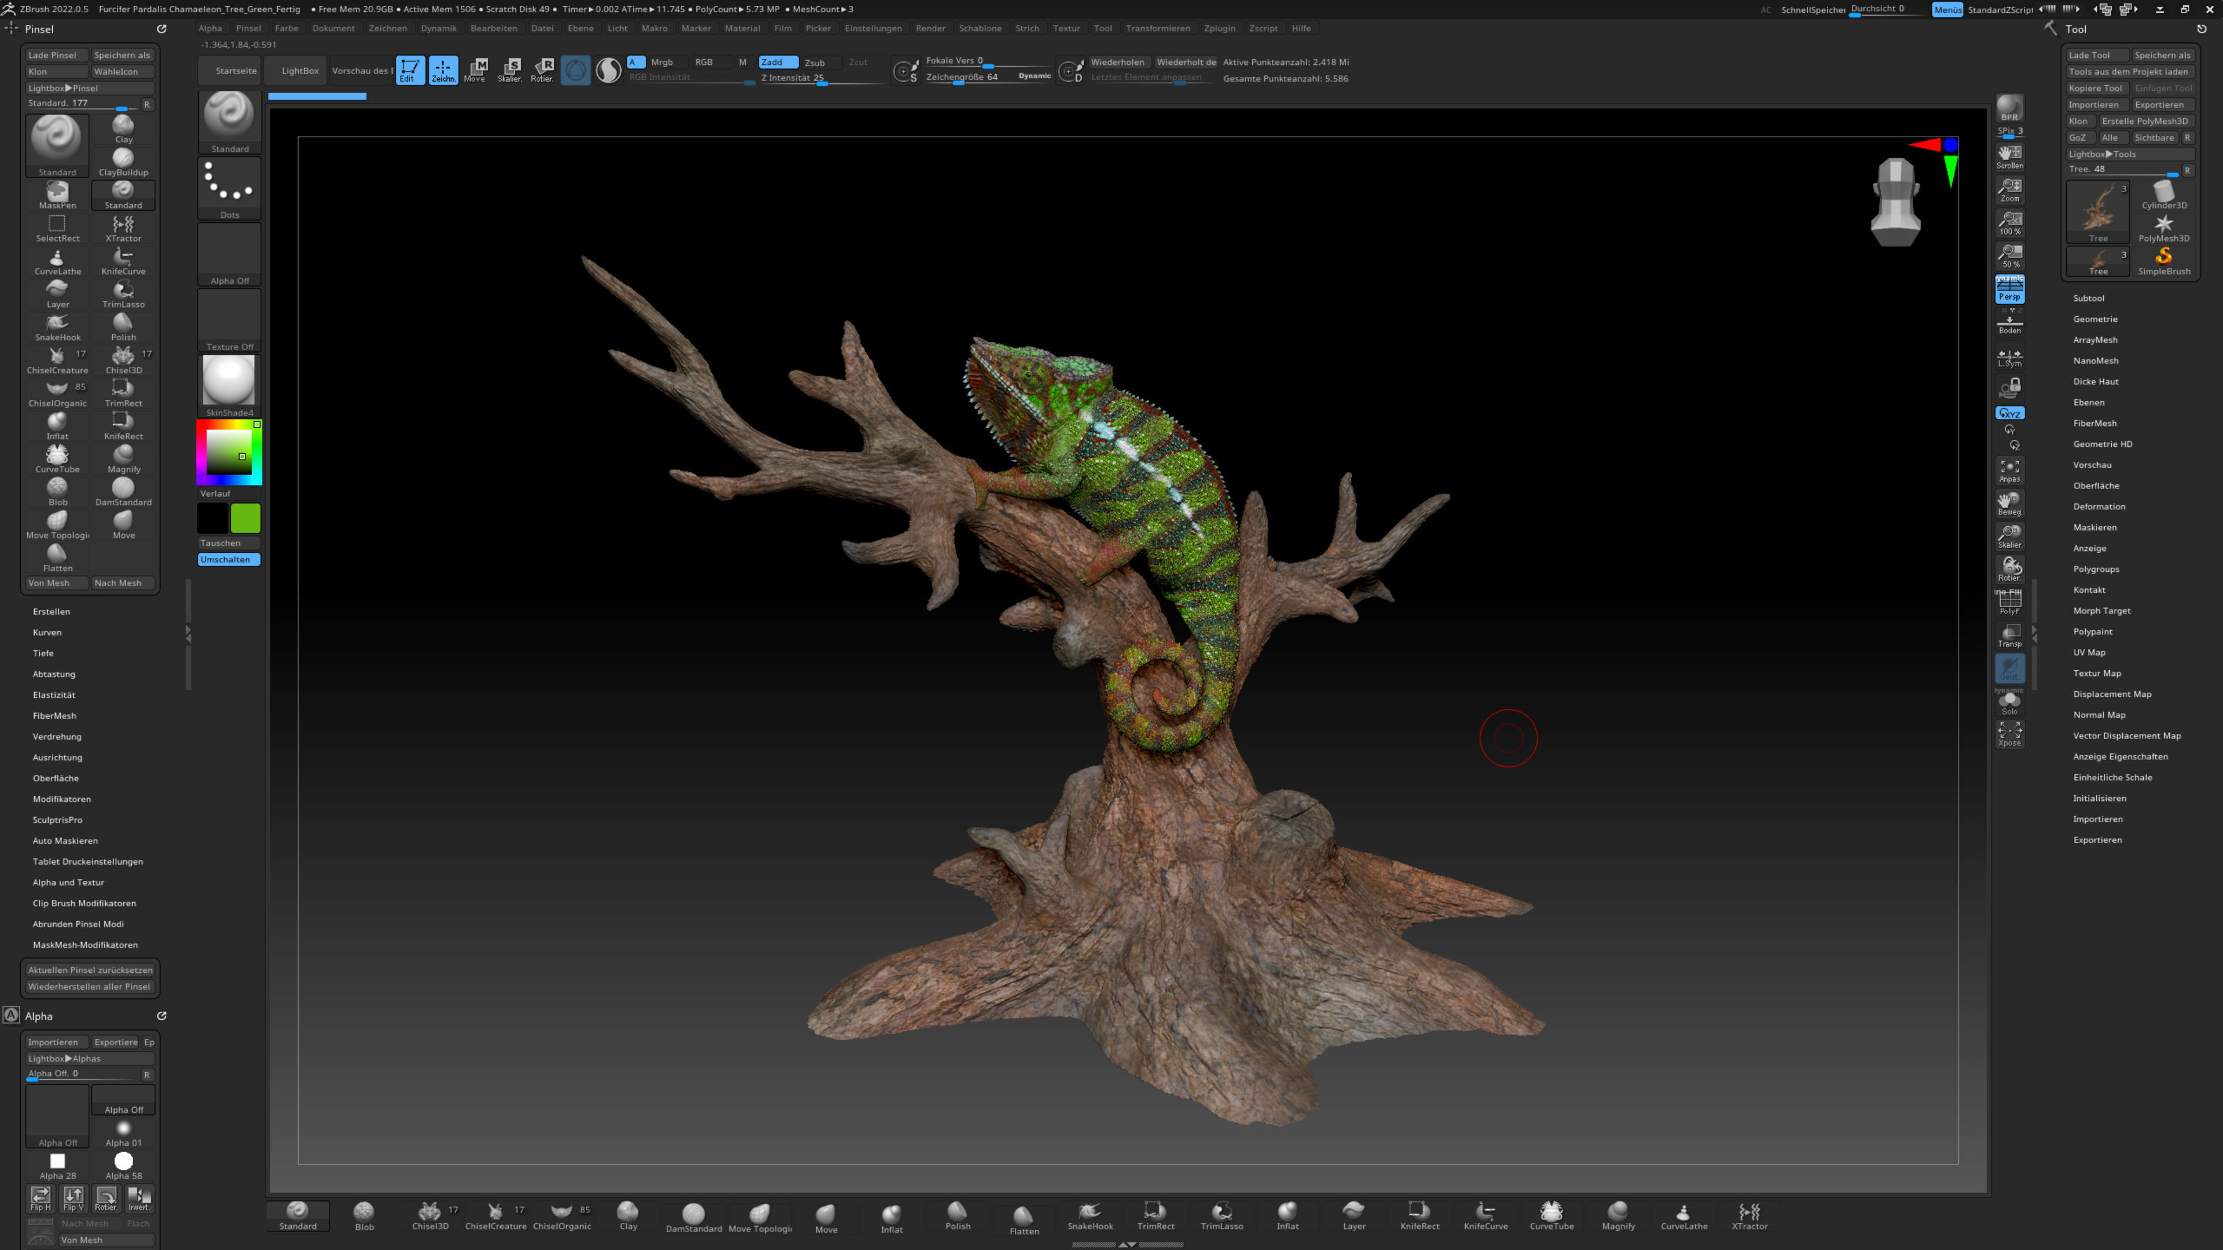Screen dimensions: 2223x1250
Task: Select the Flatten brush in left panel
Action: point(57,558)
